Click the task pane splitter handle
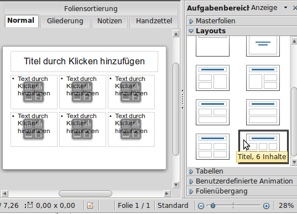The height and width of the screenshot is (214, 297). tap(183, 99)
